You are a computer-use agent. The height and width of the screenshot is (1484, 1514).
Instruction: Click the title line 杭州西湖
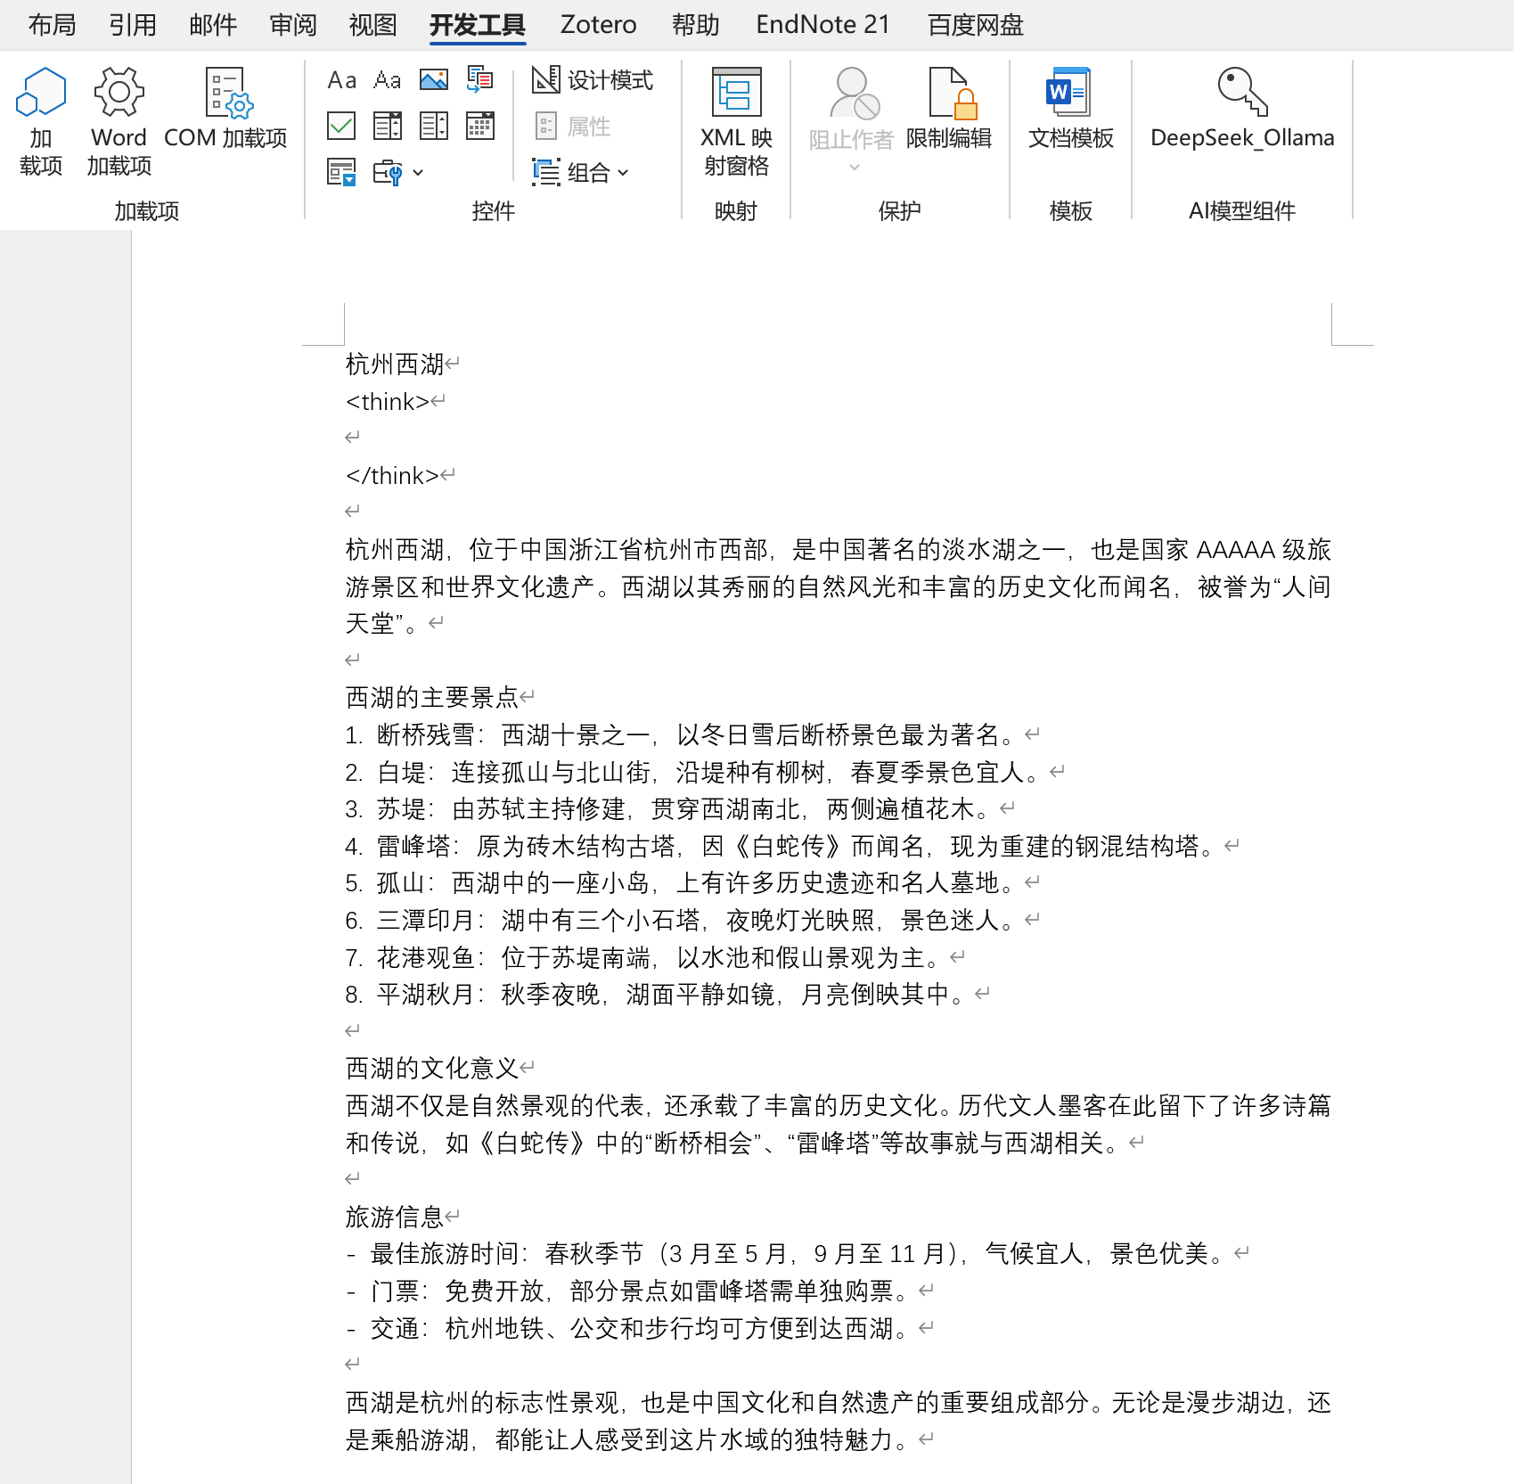pyautogui.click(x=395, y=364)
